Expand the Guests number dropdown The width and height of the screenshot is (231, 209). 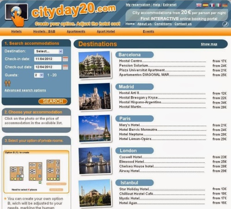coord(39,75)
